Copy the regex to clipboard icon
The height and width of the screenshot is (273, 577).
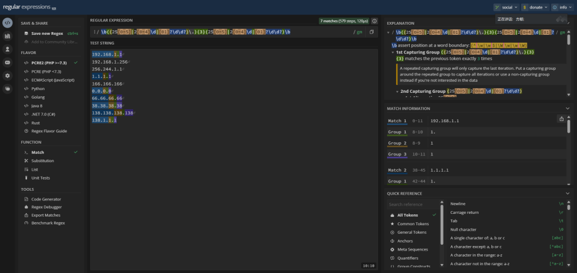tap(371, 32)
